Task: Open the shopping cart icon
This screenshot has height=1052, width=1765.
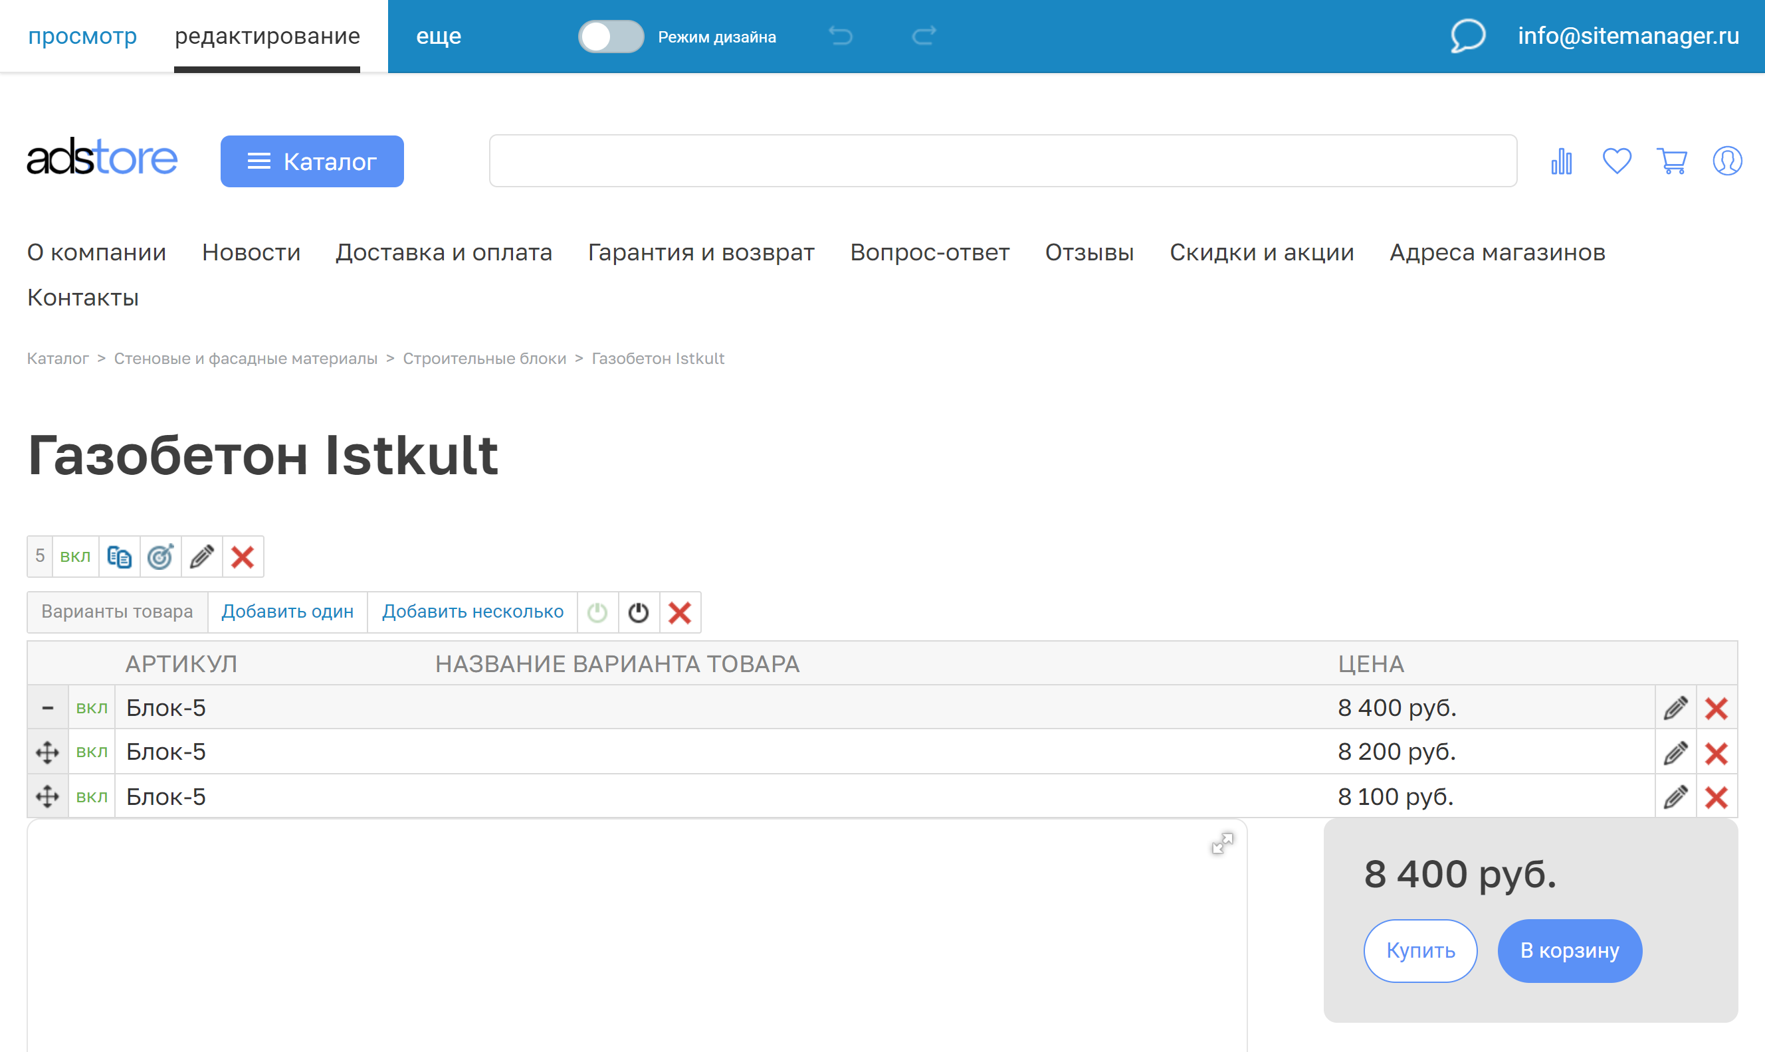Action: [x=1672, y=161]
